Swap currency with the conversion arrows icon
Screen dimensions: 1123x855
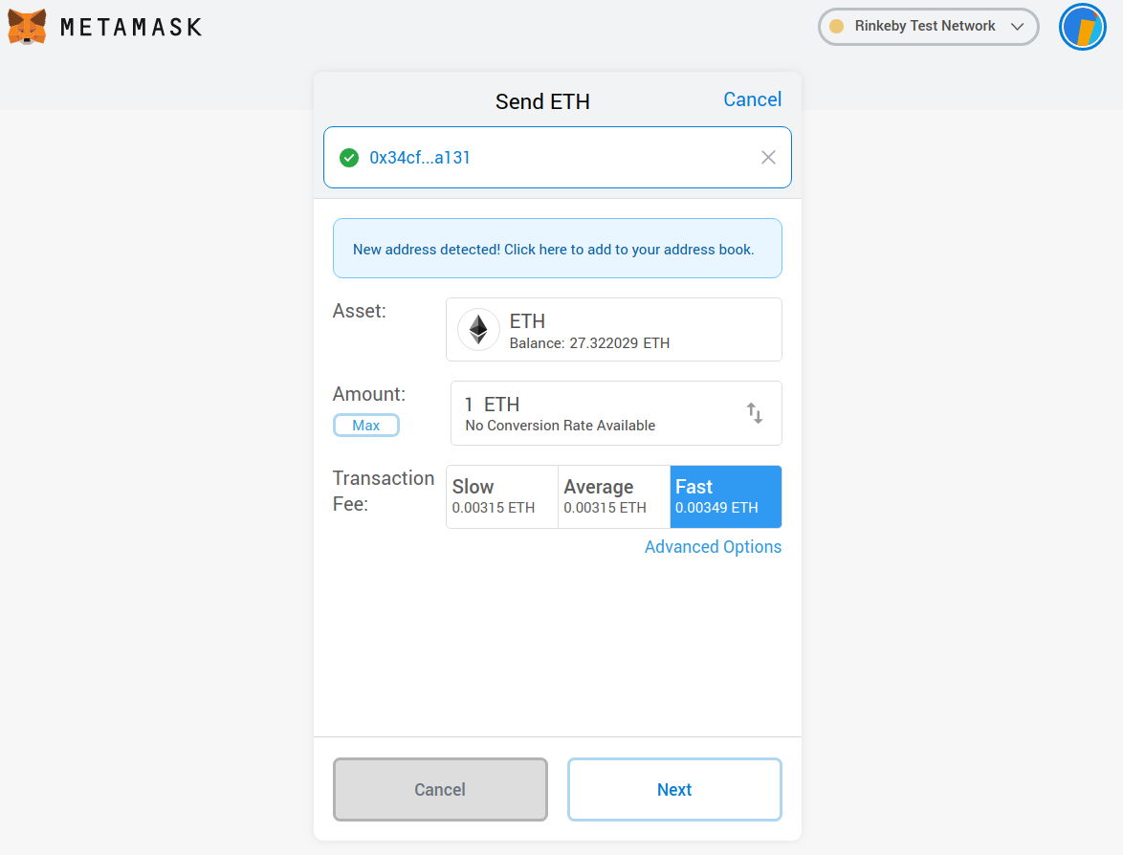754,413
